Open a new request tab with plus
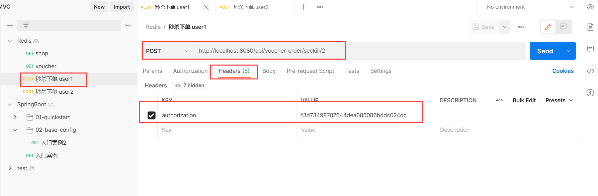This screenshot has height=196, width=598. 303,7
